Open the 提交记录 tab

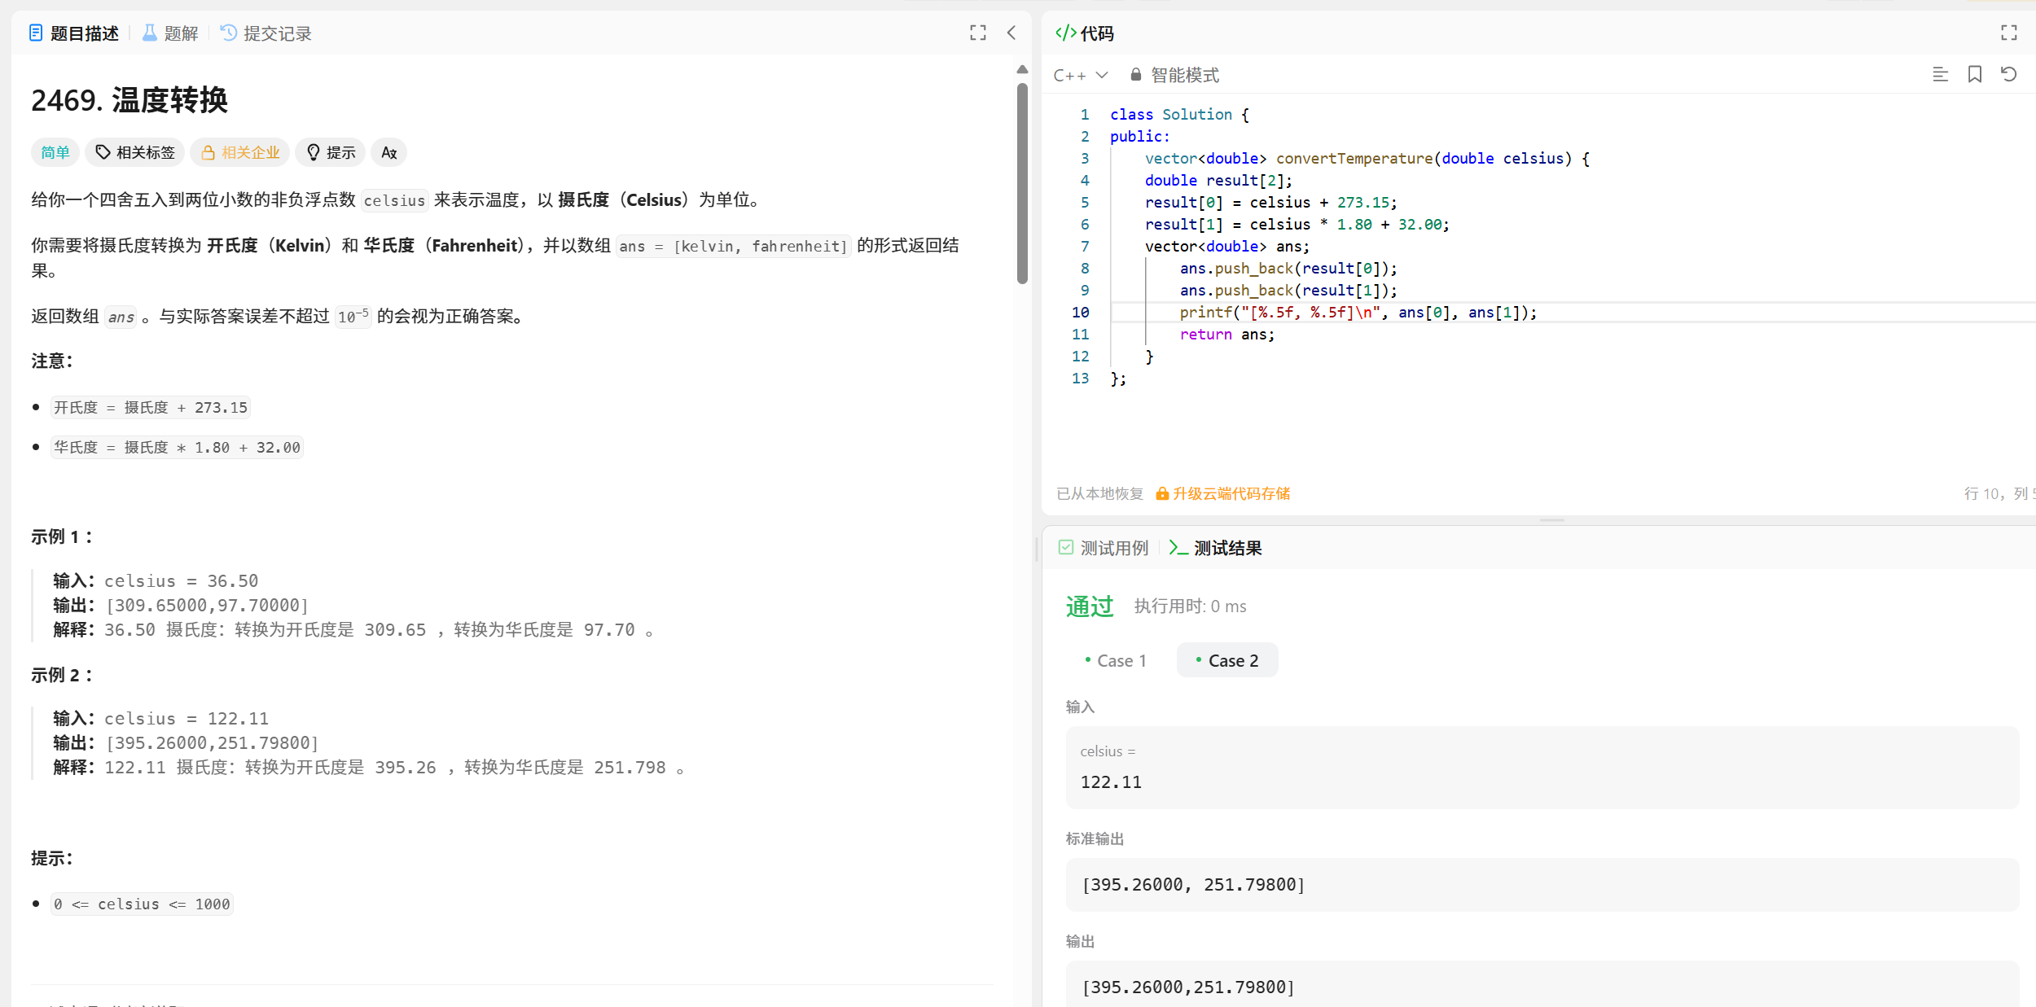pyautogui.click(x=266, y=33)
